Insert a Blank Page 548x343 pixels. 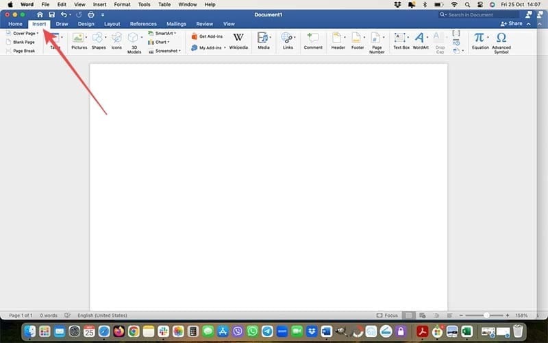pos(21,42)
